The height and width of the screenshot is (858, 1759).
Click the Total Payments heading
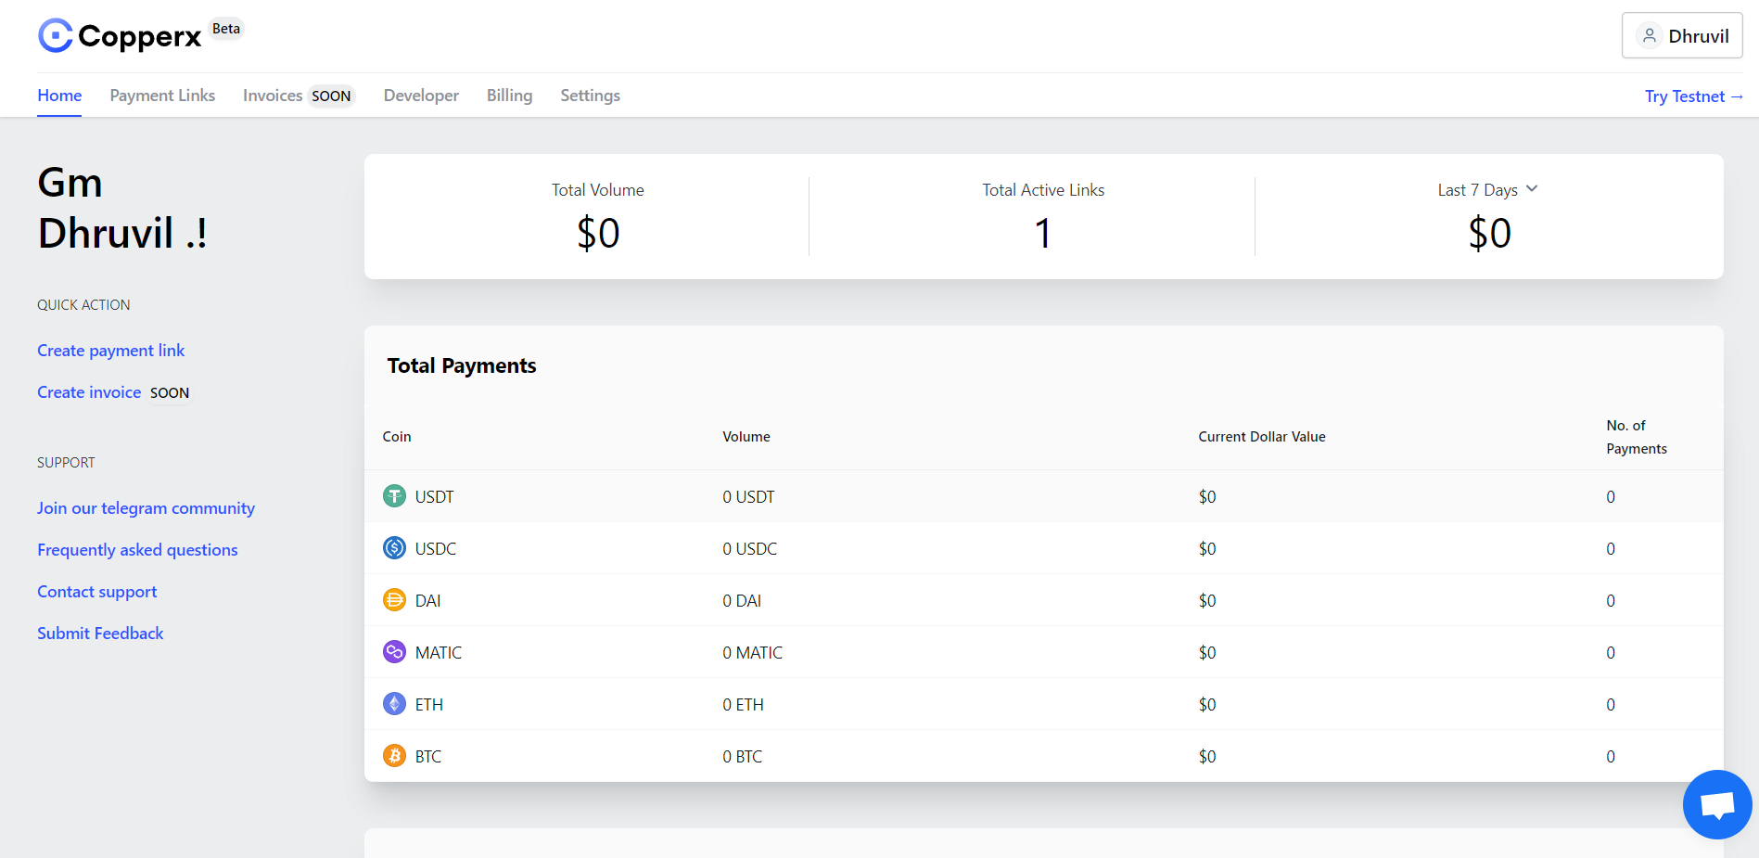click(x=462, y=365)
